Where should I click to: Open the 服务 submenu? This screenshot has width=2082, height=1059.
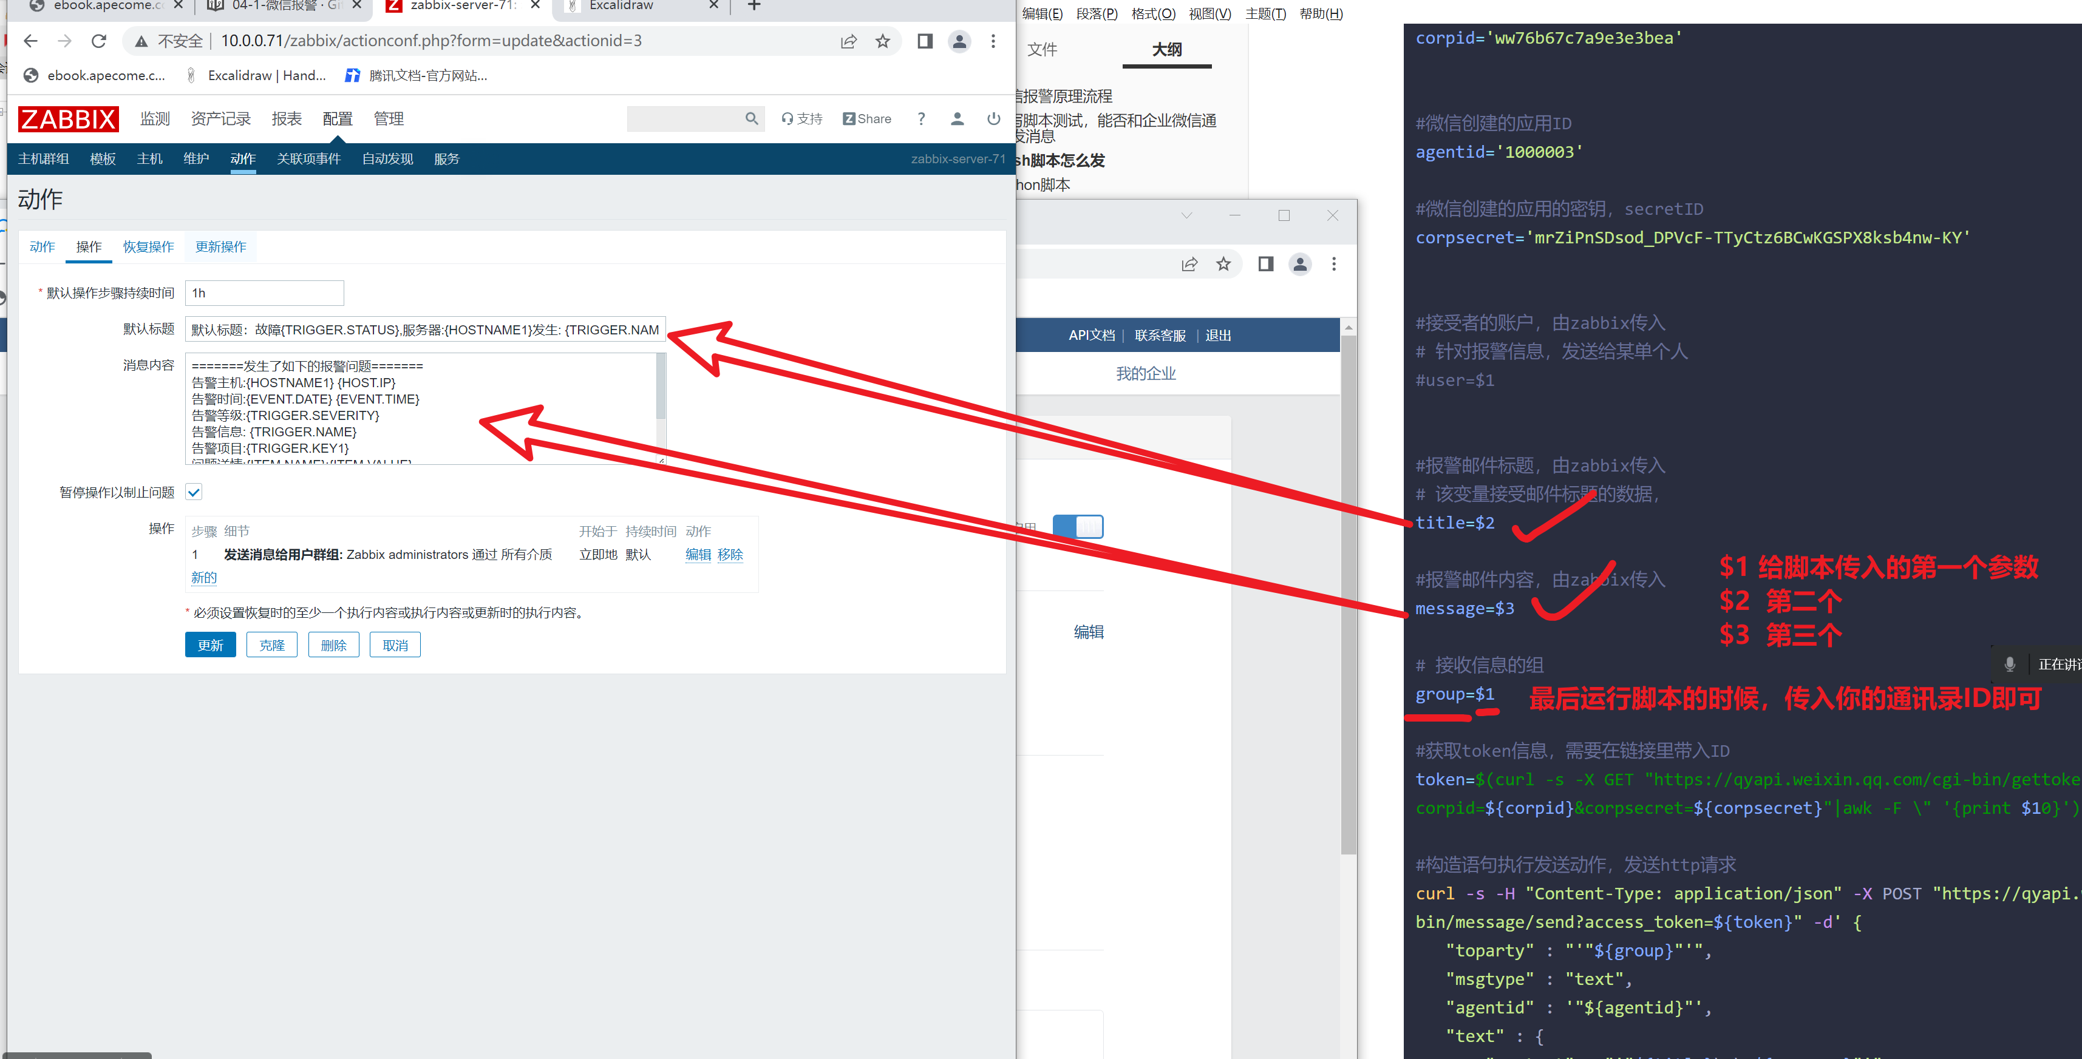(x=447, y=159)
